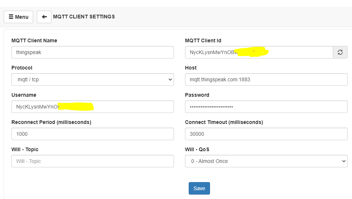The width and height of the screenshot is (352, 199).
Task: Click the Protocol field label
Action: [22, 68]
